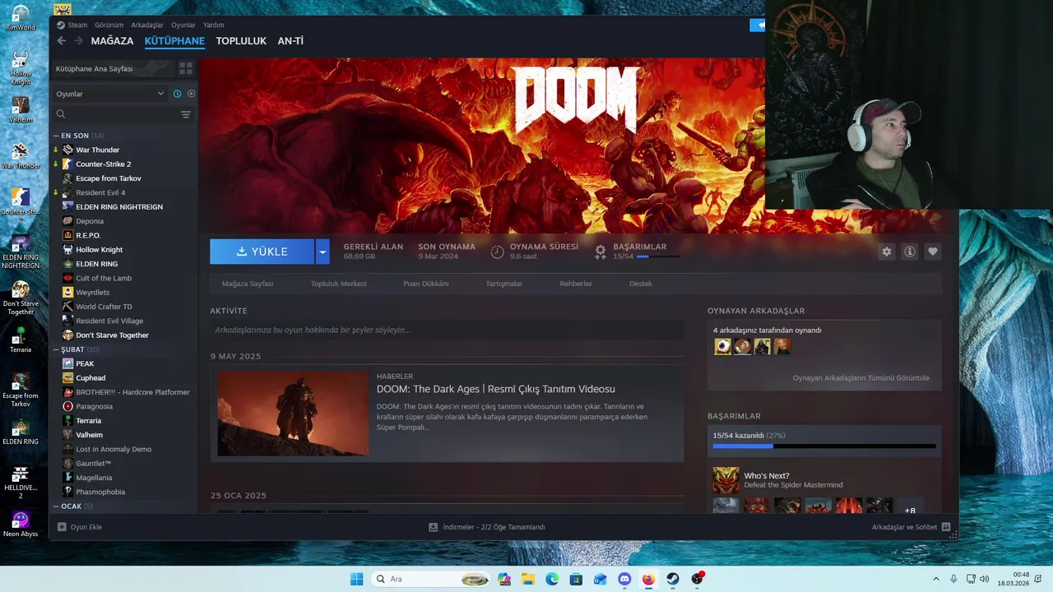Switch to TOPLULUK tab
1053x592 pixels.
tap(241, 41)
